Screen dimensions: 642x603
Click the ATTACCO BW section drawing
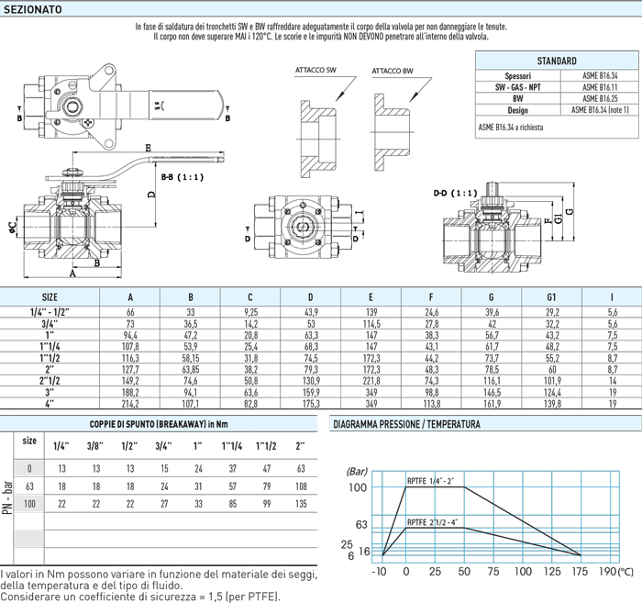(x=392, y=132)
